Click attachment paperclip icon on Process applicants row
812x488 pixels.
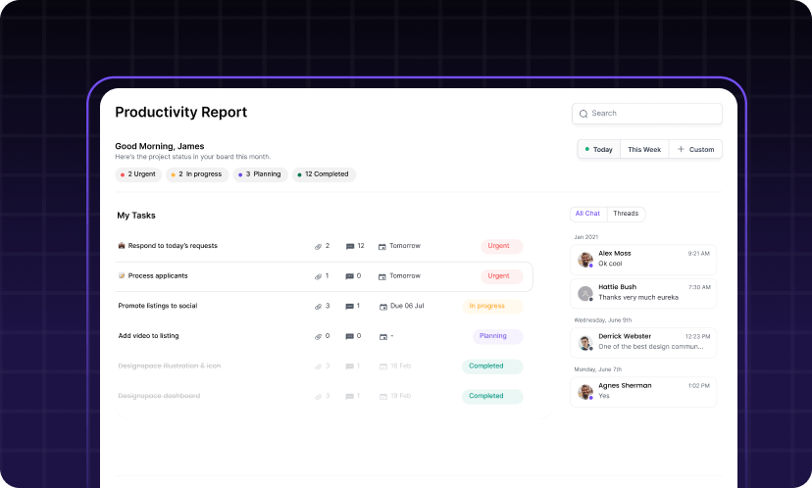pyautogui.click(x=318, y=276)
